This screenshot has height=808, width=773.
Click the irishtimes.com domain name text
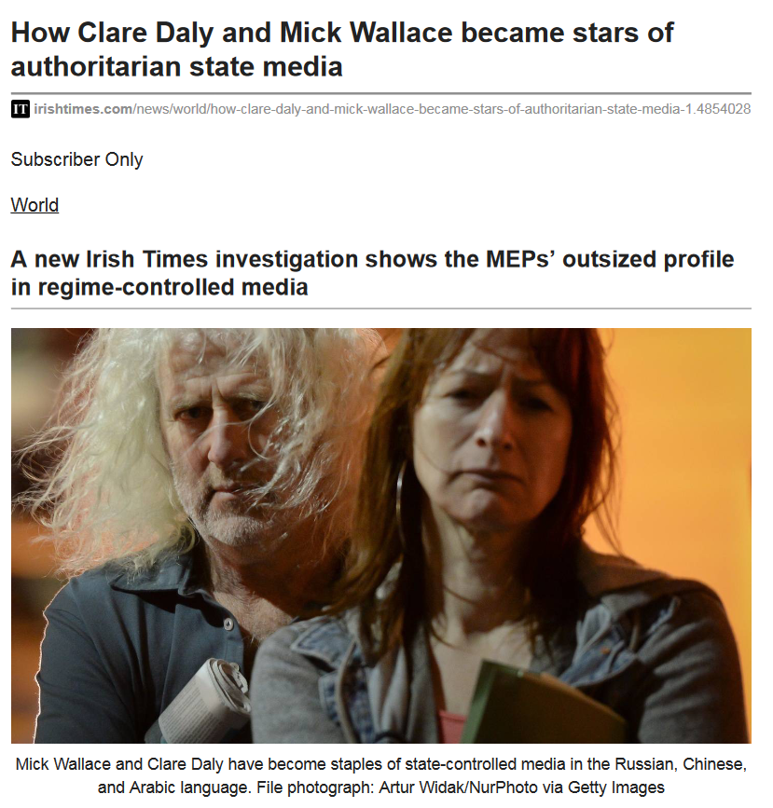(x=83, y=109)
